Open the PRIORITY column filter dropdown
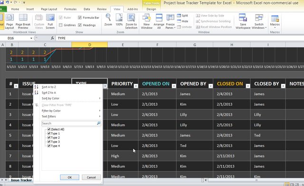The image size is (304, 186). (x=136, y=86)
